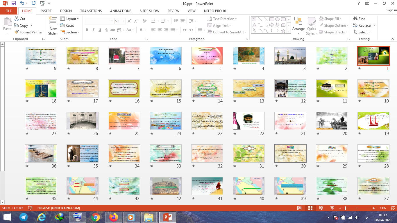The height and width of the screenshot is (223, 397).
Task: Switch to Reading View in status bar
Action: [321, 208]
